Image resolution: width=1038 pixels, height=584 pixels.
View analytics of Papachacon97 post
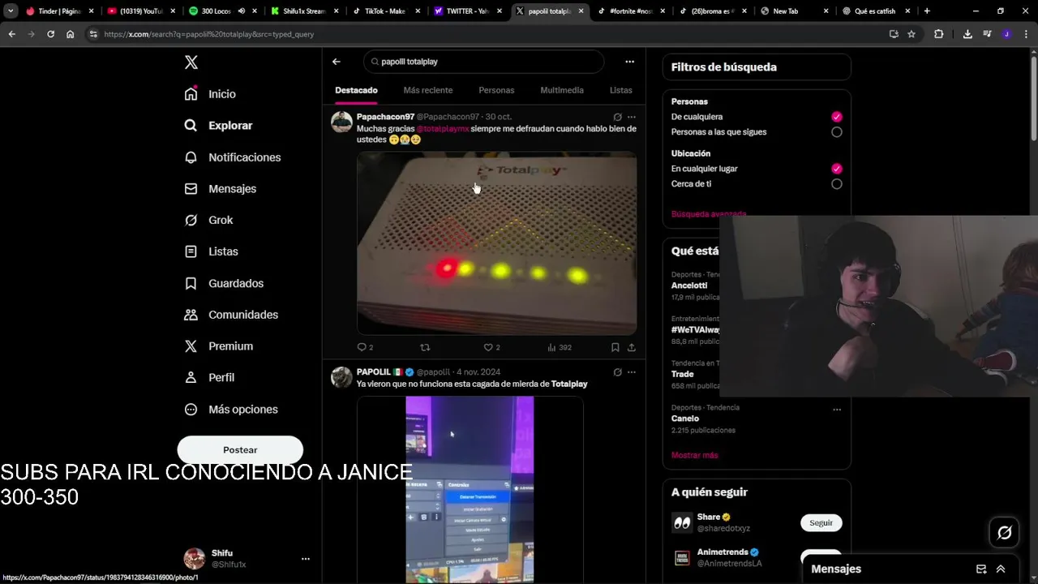coord(560,347)
